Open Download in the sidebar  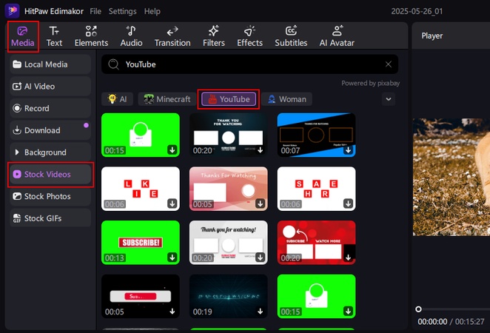(50, 130)
